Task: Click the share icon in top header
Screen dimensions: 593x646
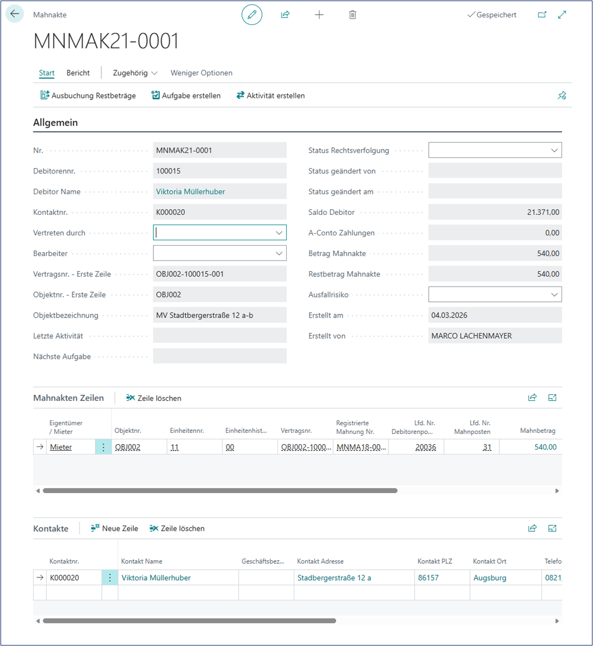Action: 285,15
